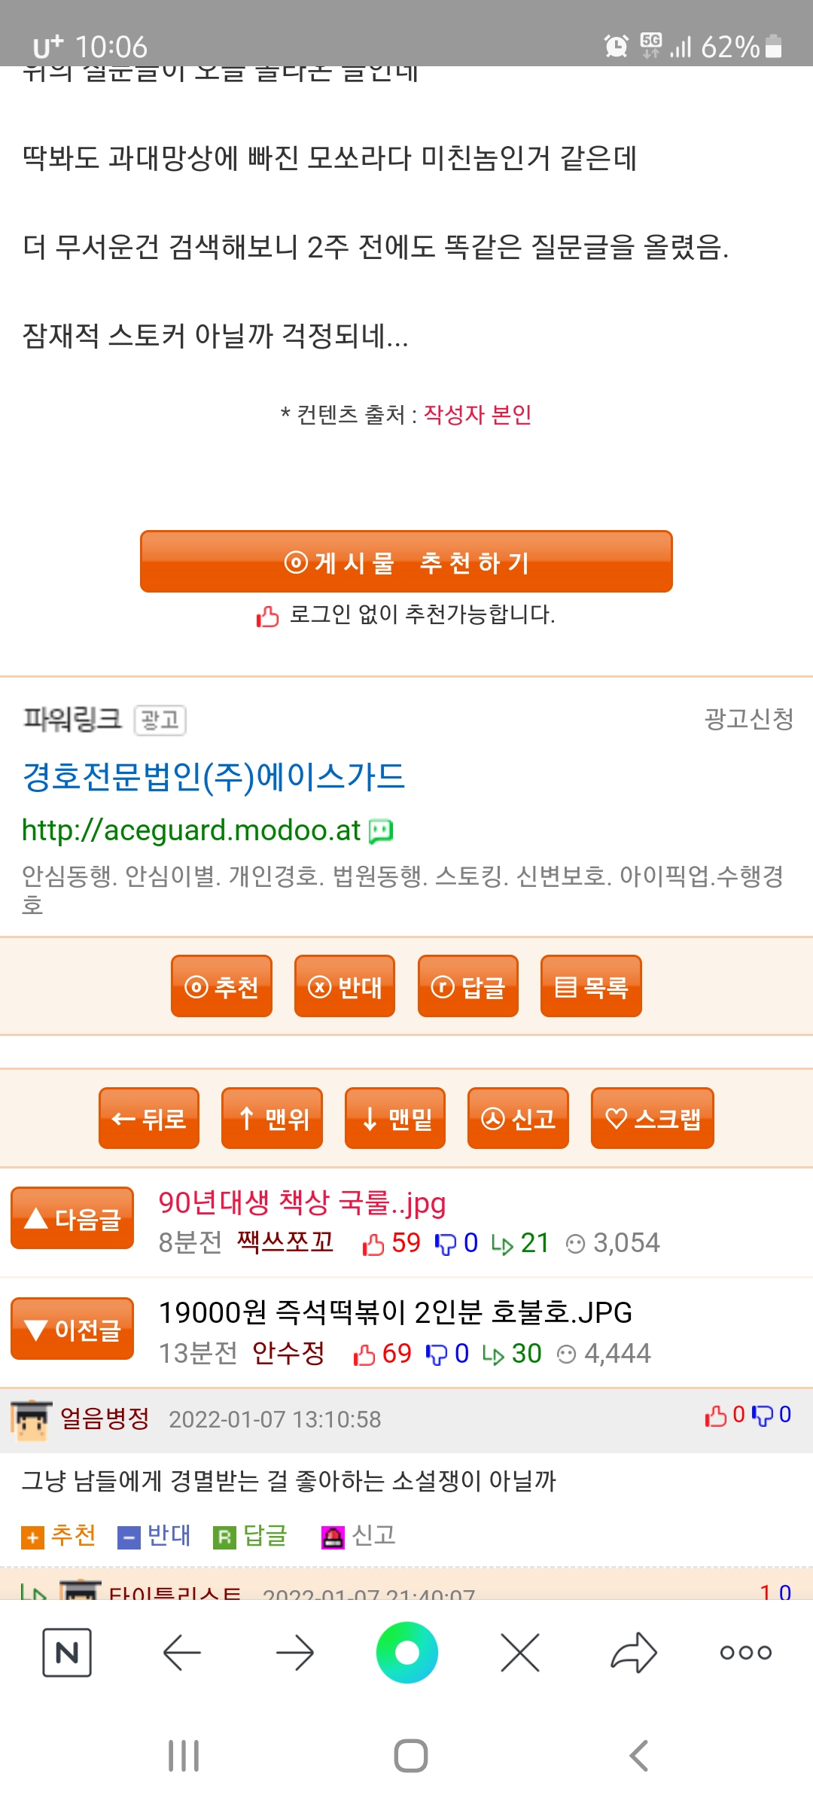Screen dimensions: 813x1807
Task: Report the post with 신고 button
Action: (518, 1119)
